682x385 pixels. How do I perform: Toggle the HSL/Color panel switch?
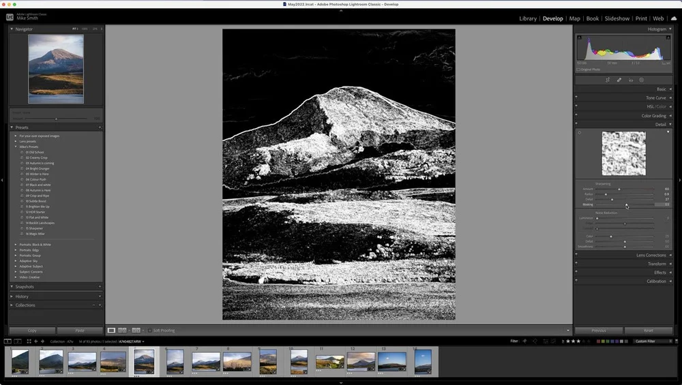[576, 106]
